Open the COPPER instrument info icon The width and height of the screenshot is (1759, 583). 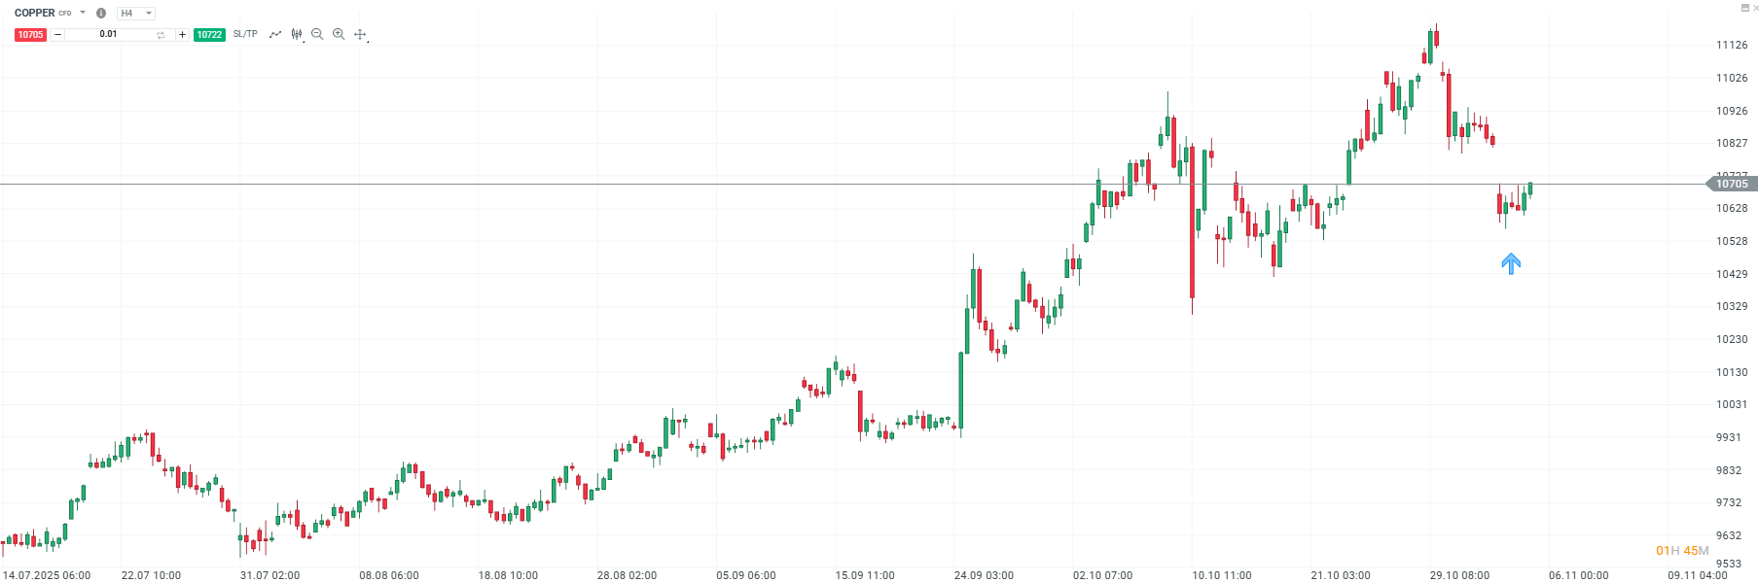click(101, 14)
